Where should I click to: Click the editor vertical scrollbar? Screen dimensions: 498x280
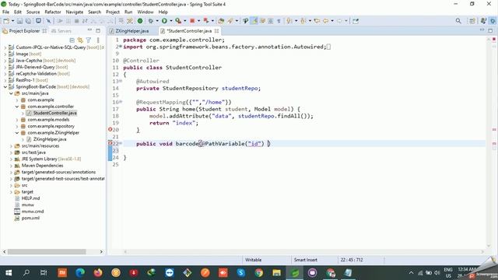coord(489,143)
